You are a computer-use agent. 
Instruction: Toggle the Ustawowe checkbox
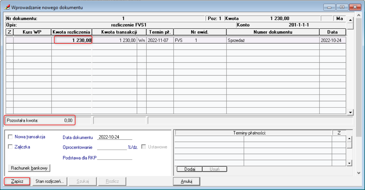point(144,147)
